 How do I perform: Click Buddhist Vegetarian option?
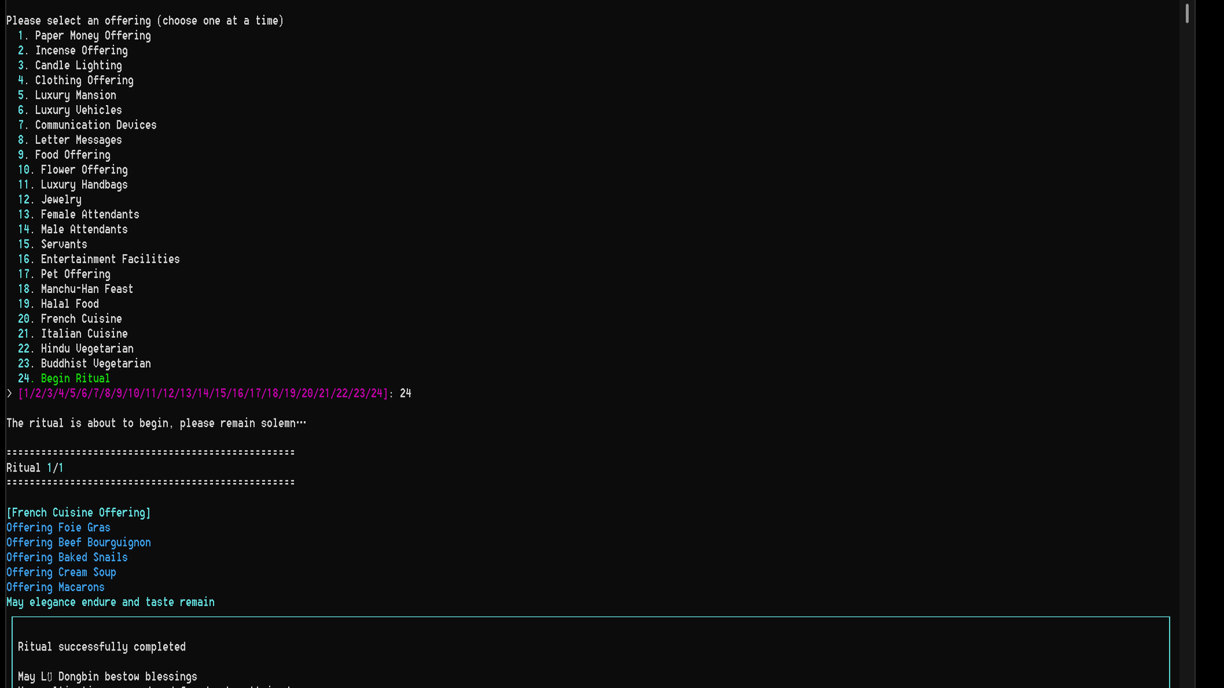pyautogui.click(x=96, y=364)
